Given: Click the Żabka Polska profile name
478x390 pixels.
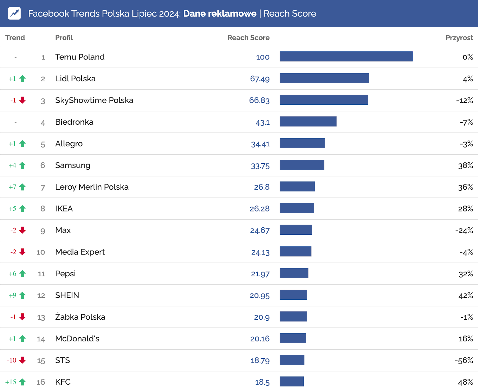Looking at the screenshot, I should 80,317.
